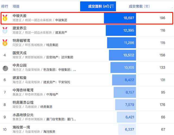The width and height of the screenshot is (174, 135).
Task: Click the bronze medal rank 3 icon
Action: tap(5, 43)
